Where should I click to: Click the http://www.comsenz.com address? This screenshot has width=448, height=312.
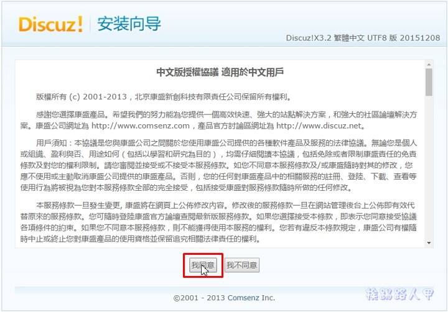click(140, 126)
